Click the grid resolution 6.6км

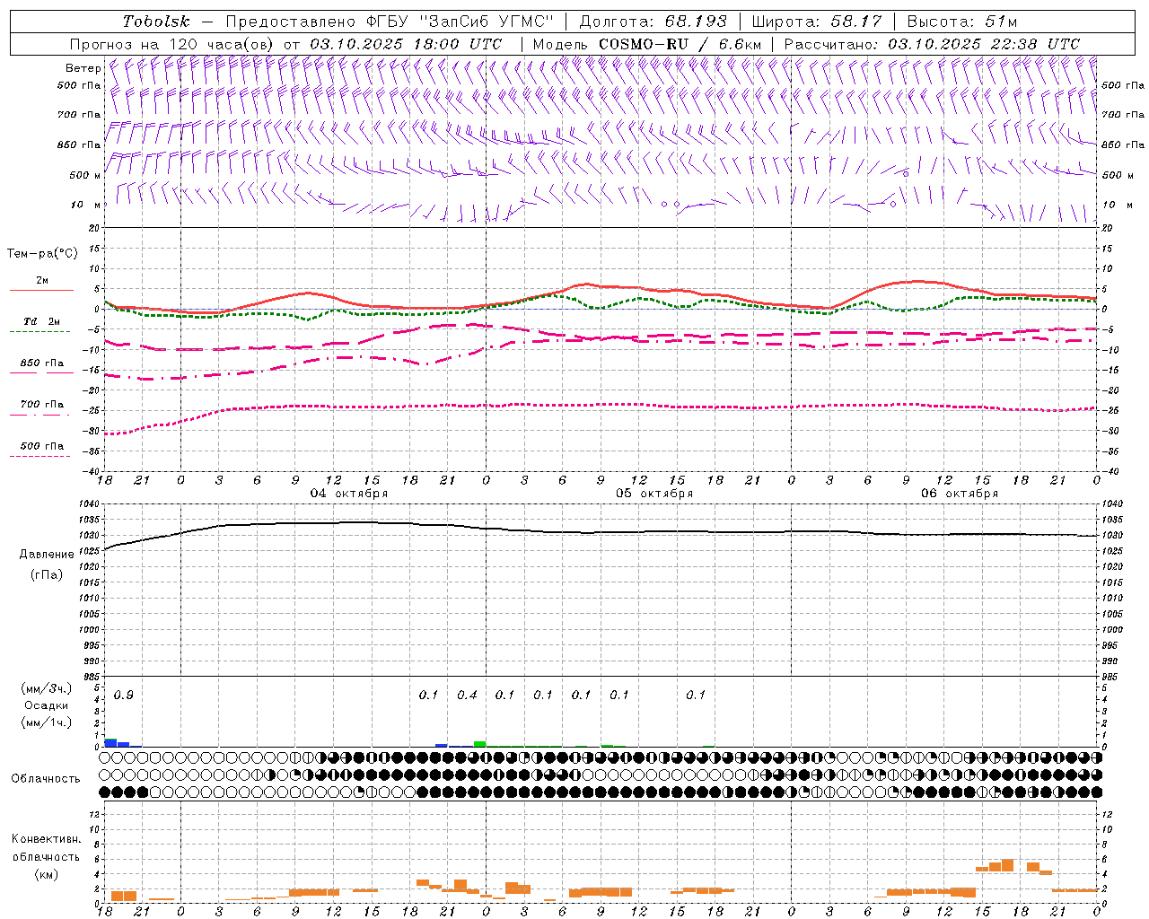click(x=741, y=44)
